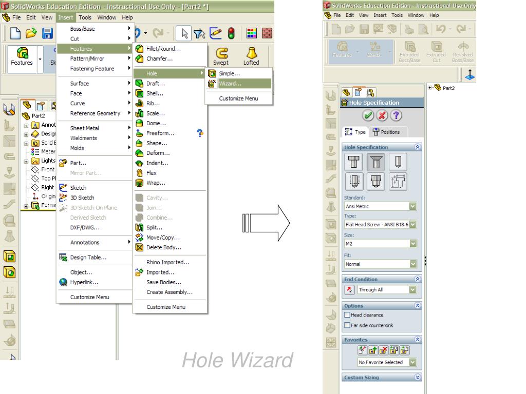Click the Reverse Direction end condition icon
Viewport: 526px width, 394px height.
pos(349,289)
